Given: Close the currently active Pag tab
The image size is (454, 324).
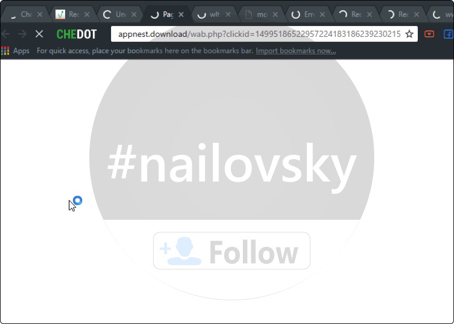Looking at the screenshot, I should point(181,15).
